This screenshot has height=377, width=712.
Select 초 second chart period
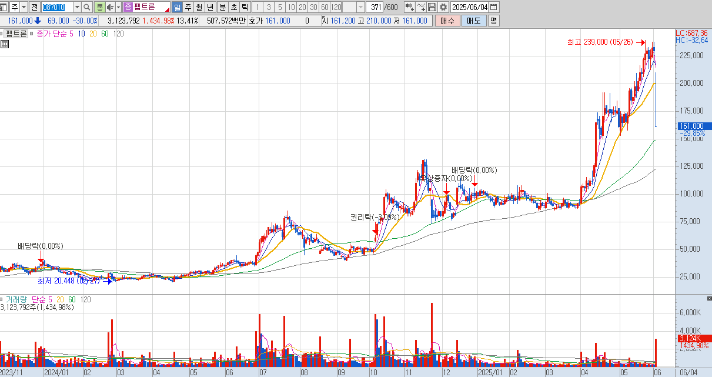pos(234,7)
